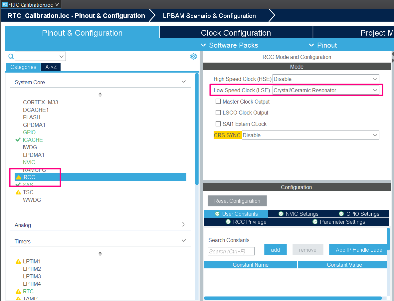The height and width of the screenshot is (301, 394).
Task: Click the warning icon next to LPTIM1
Action: coord(18,261)
